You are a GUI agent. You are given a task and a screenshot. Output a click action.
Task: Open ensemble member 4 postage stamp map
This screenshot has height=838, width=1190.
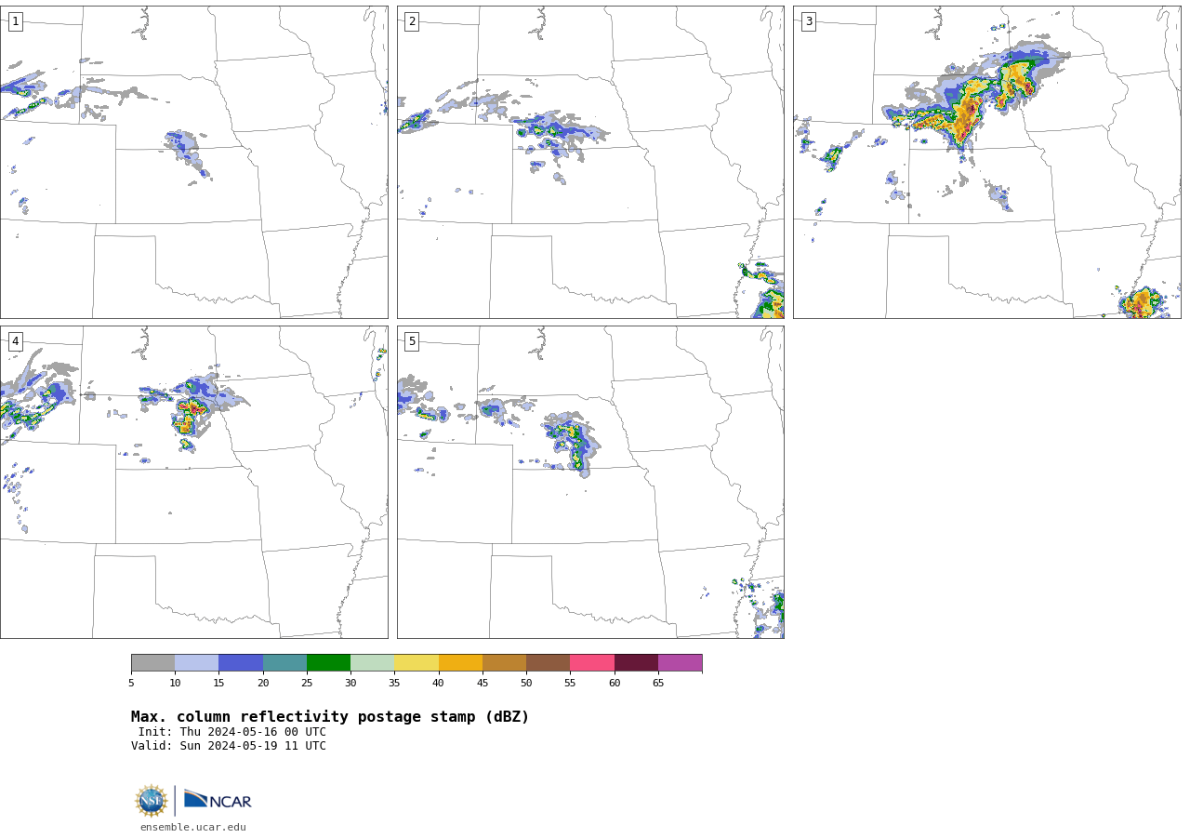pos(193,482)
